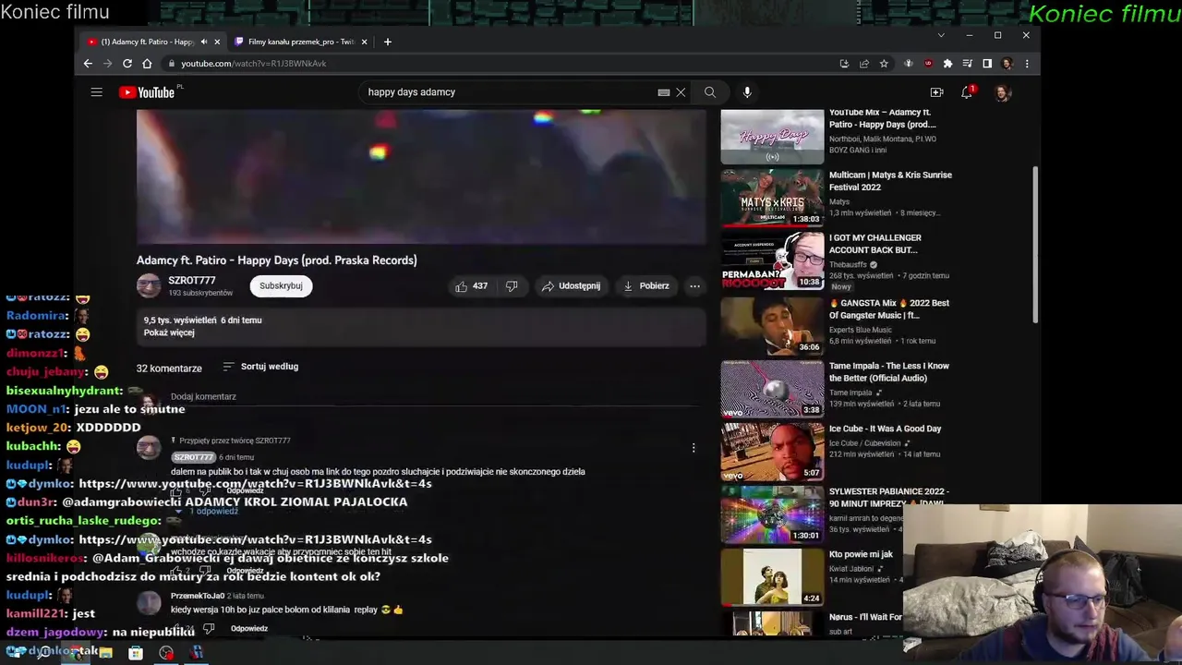The width and height of the screenshot is (1182, 665).
Task: Bookmark this page with star icon
Action: point(884,64)
